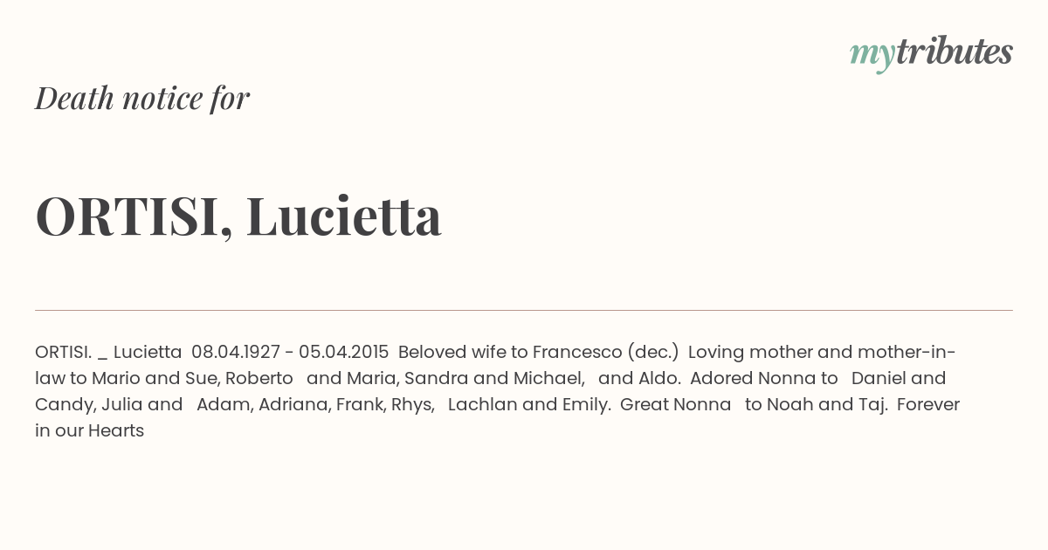Click the mytributes logo
Image resolution: width=1048 pixels, height=550 pixels.
(x=931, y=53)
